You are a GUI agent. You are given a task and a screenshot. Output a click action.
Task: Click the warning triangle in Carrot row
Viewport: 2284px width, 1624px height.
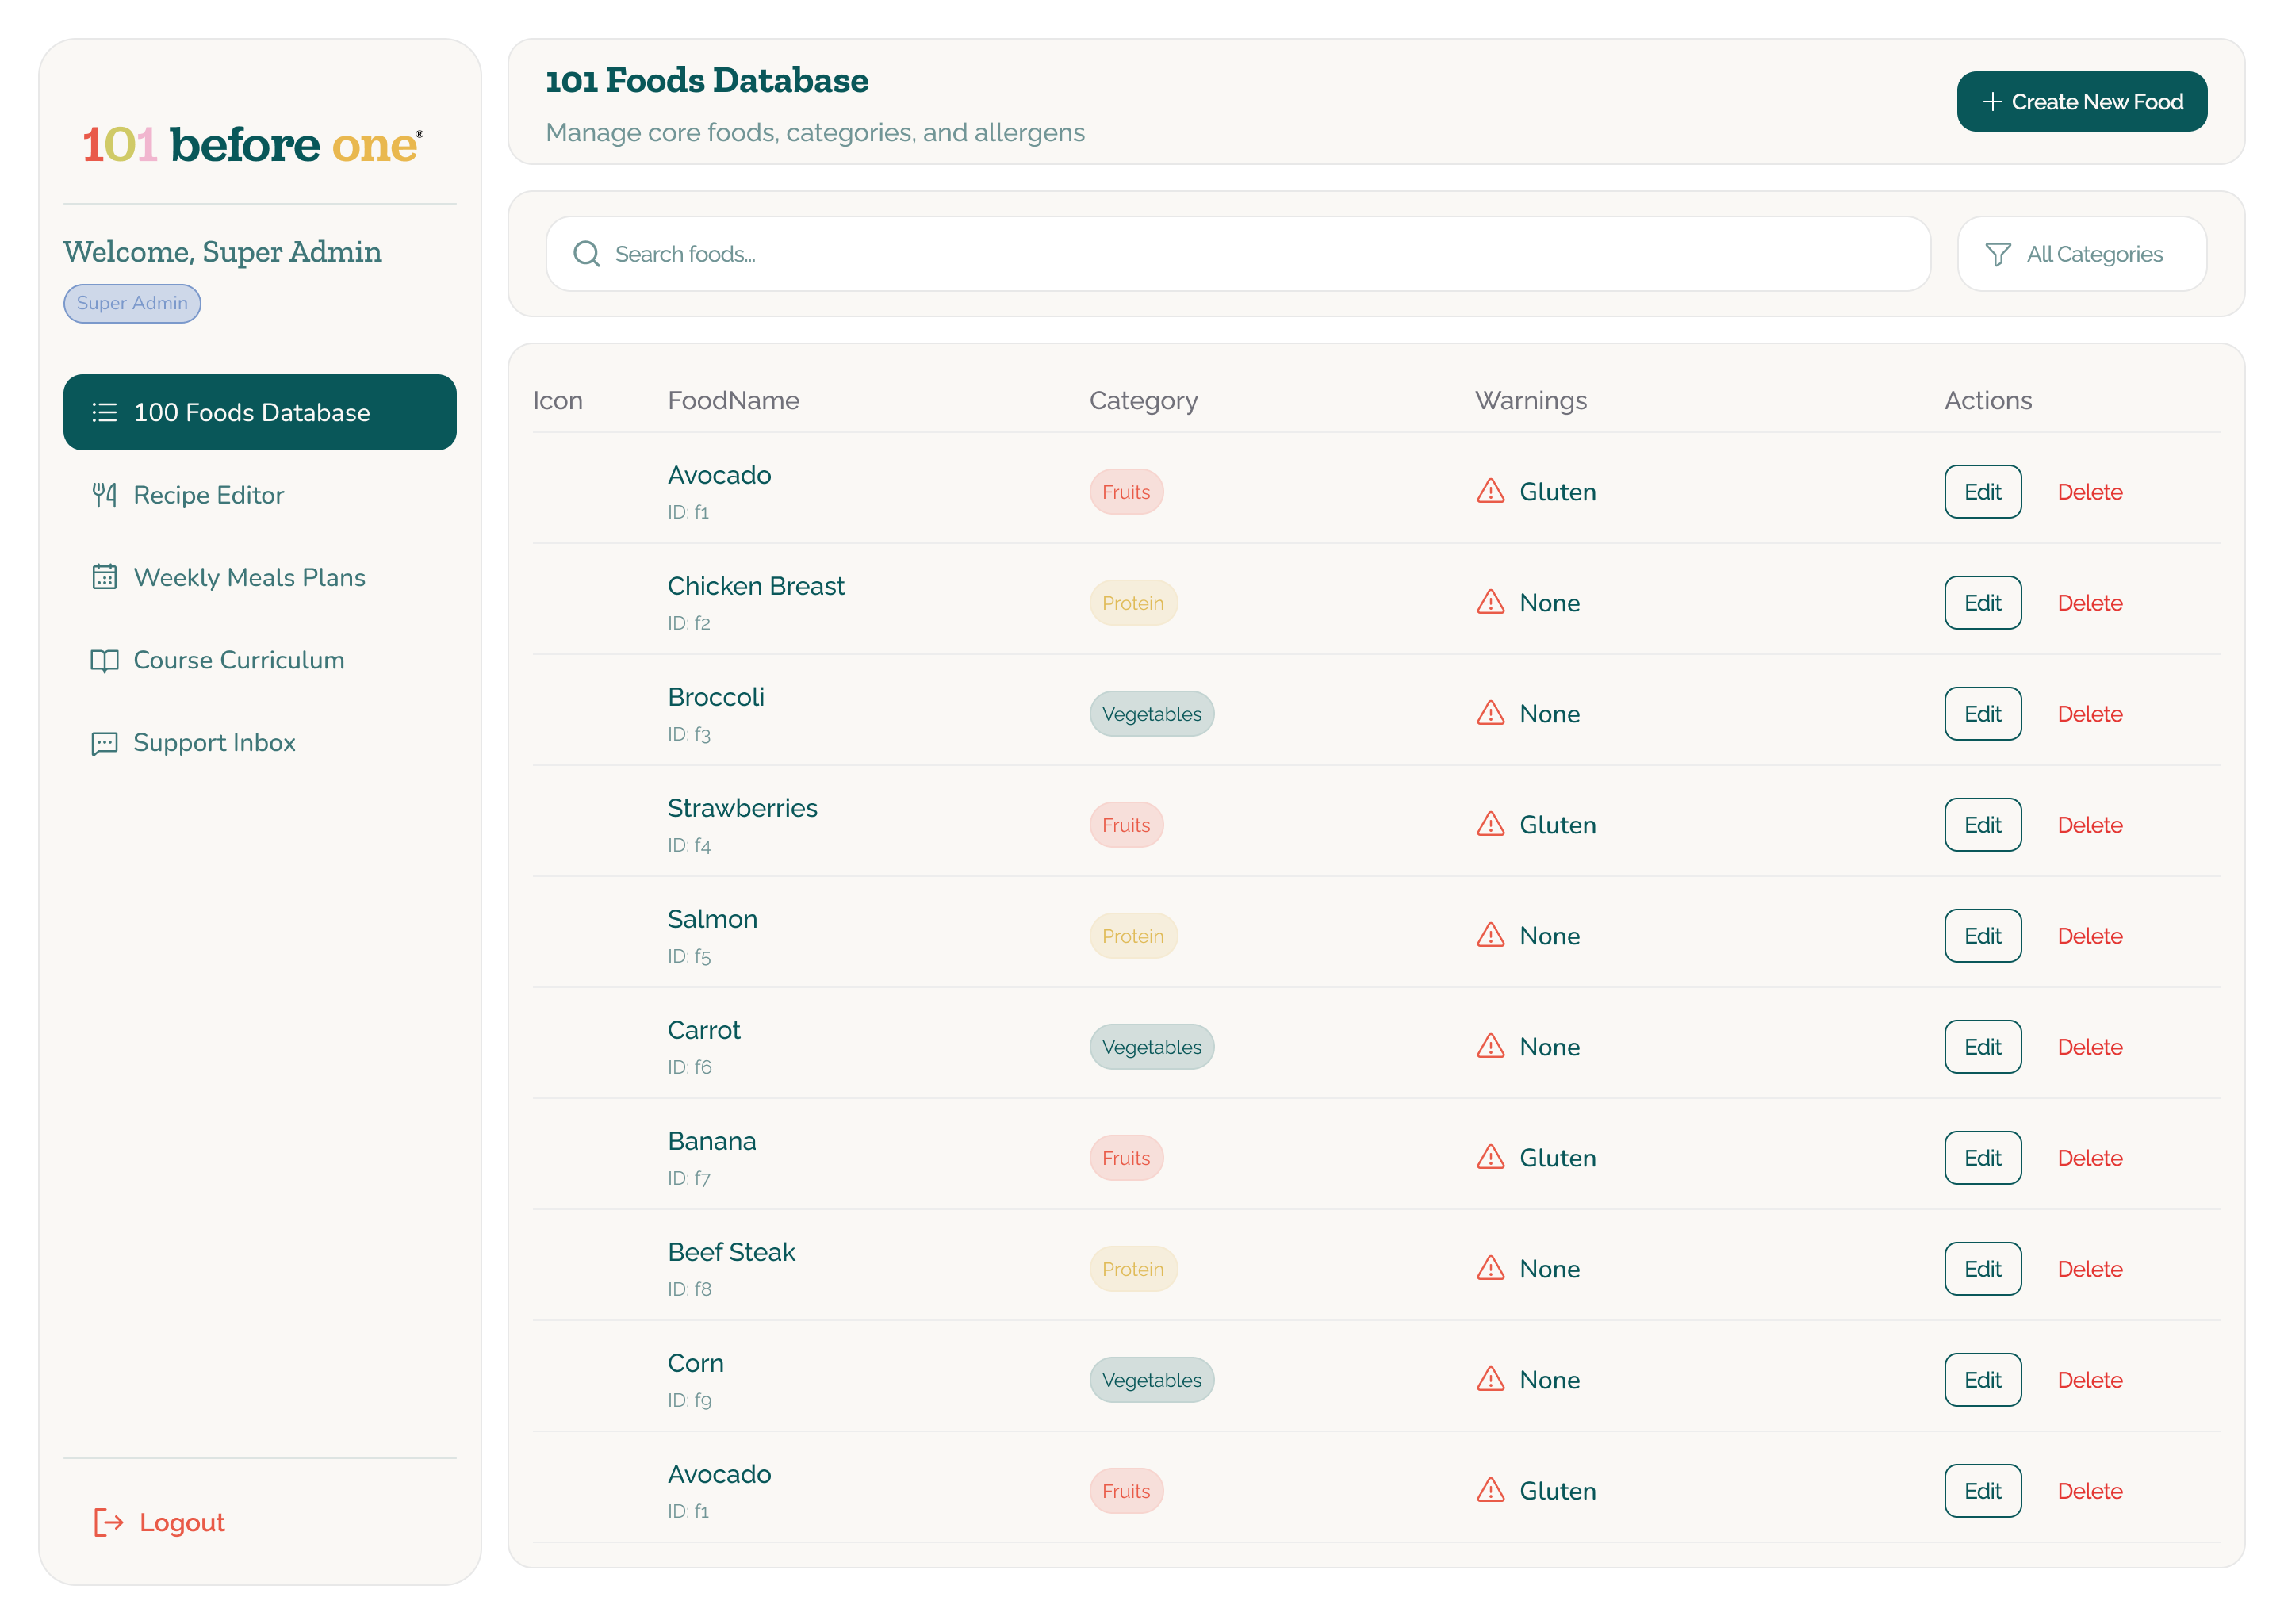pos(1490,1046)
